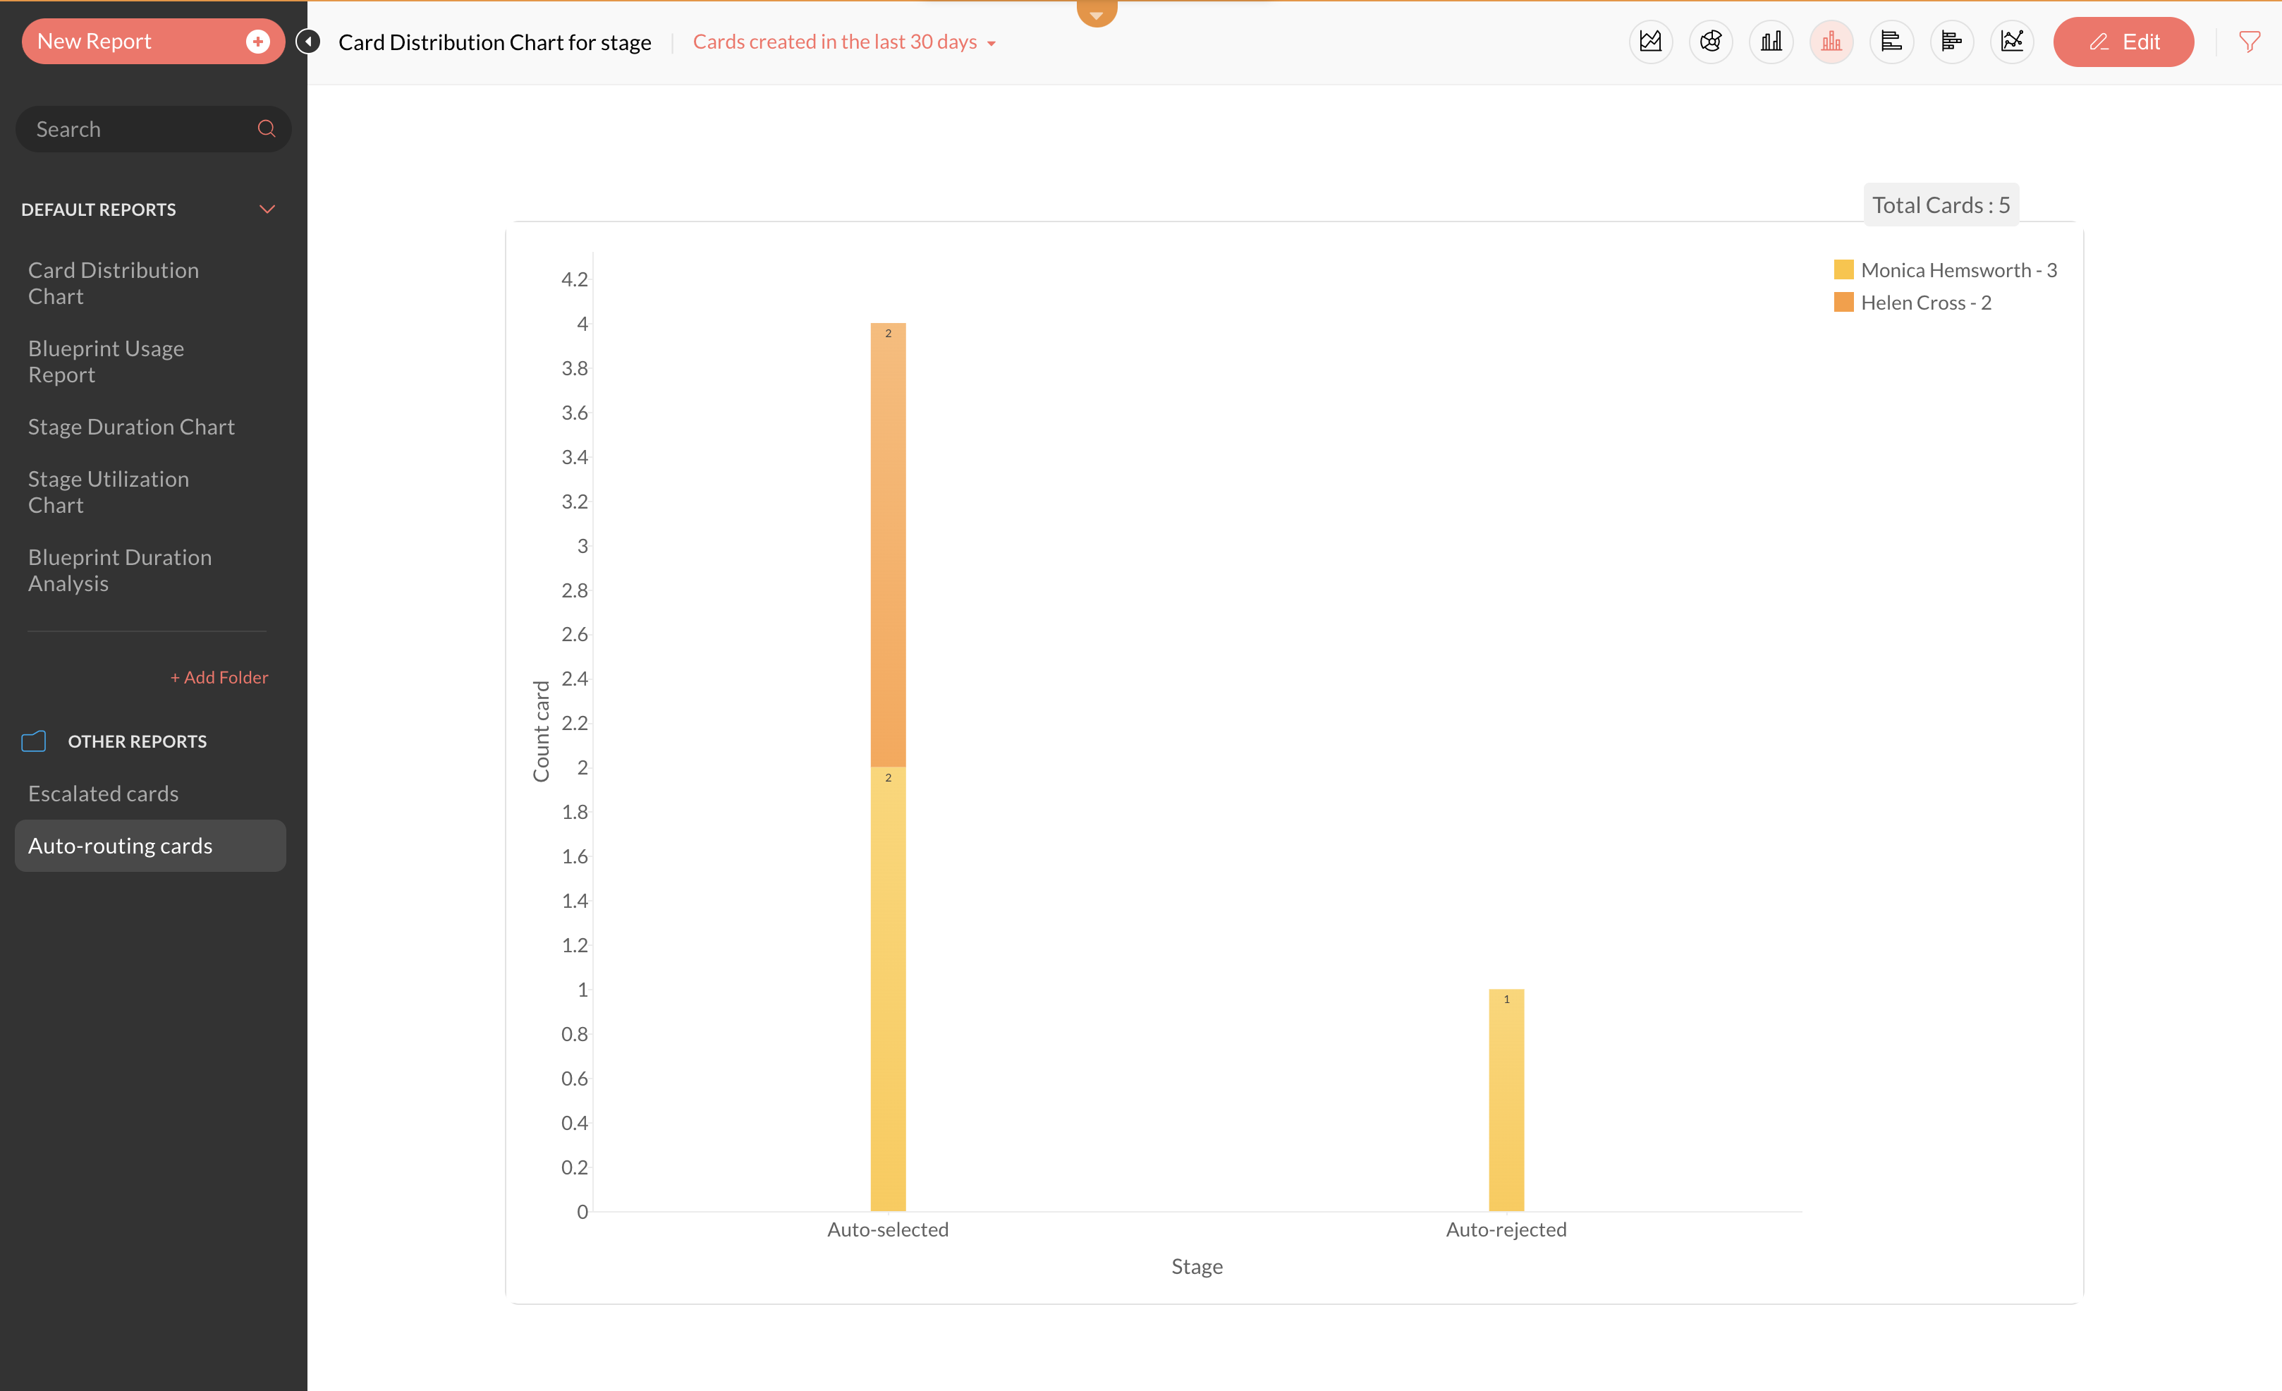Collapse the sidebar with the arrow button

click(x=308, y=42)
